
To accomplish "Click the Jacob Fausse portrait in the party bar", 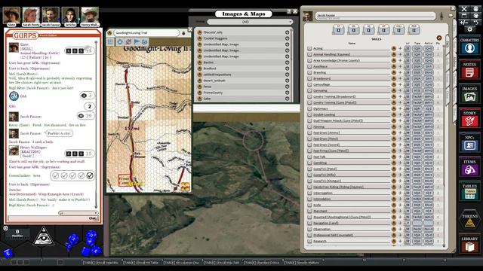I will [51, 15].
